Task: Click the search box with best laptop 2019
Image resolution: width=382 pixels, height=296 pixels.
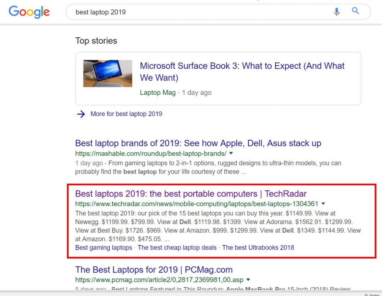Action: (218, 12)
